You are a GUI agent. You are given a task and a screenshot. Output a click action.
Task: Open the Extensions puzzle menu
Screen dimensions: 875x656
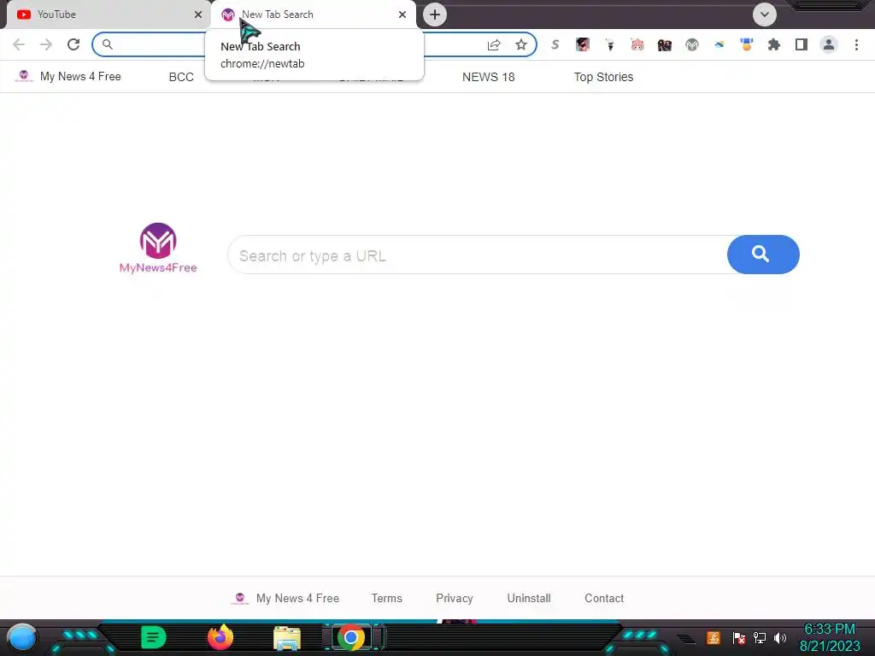point(774,44)
